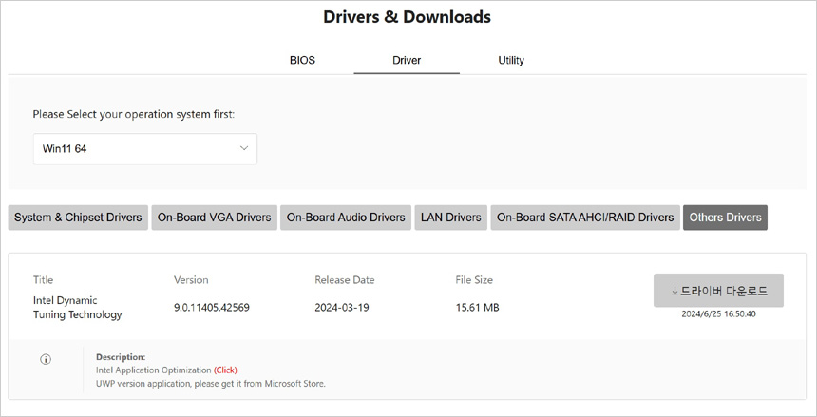Click the Drivers & Downloads heading
The width and height of the screenshot is (817, 417).
[407, 17]
